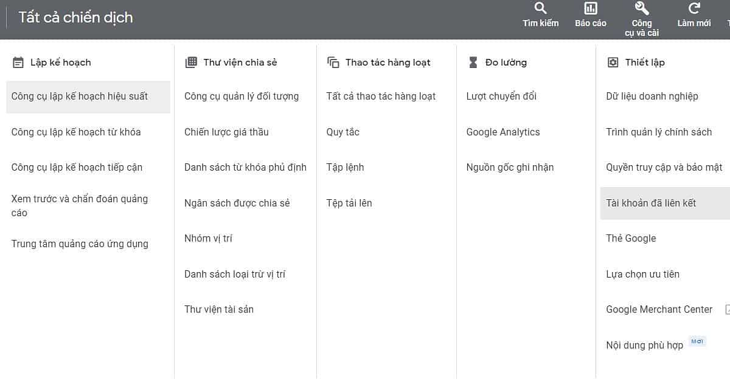730x382 pixels.
Task: Select Công cụ lập kế hoạch từ khóa
Action: 76,132
